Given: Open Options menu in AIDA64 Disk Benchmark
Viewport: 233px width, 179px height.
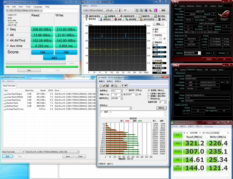Looking at the screenshot, I should [x=10, y=81].
